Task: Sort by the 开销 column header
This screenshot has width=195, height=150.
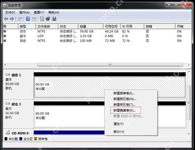Action: (x=183, y=26)
